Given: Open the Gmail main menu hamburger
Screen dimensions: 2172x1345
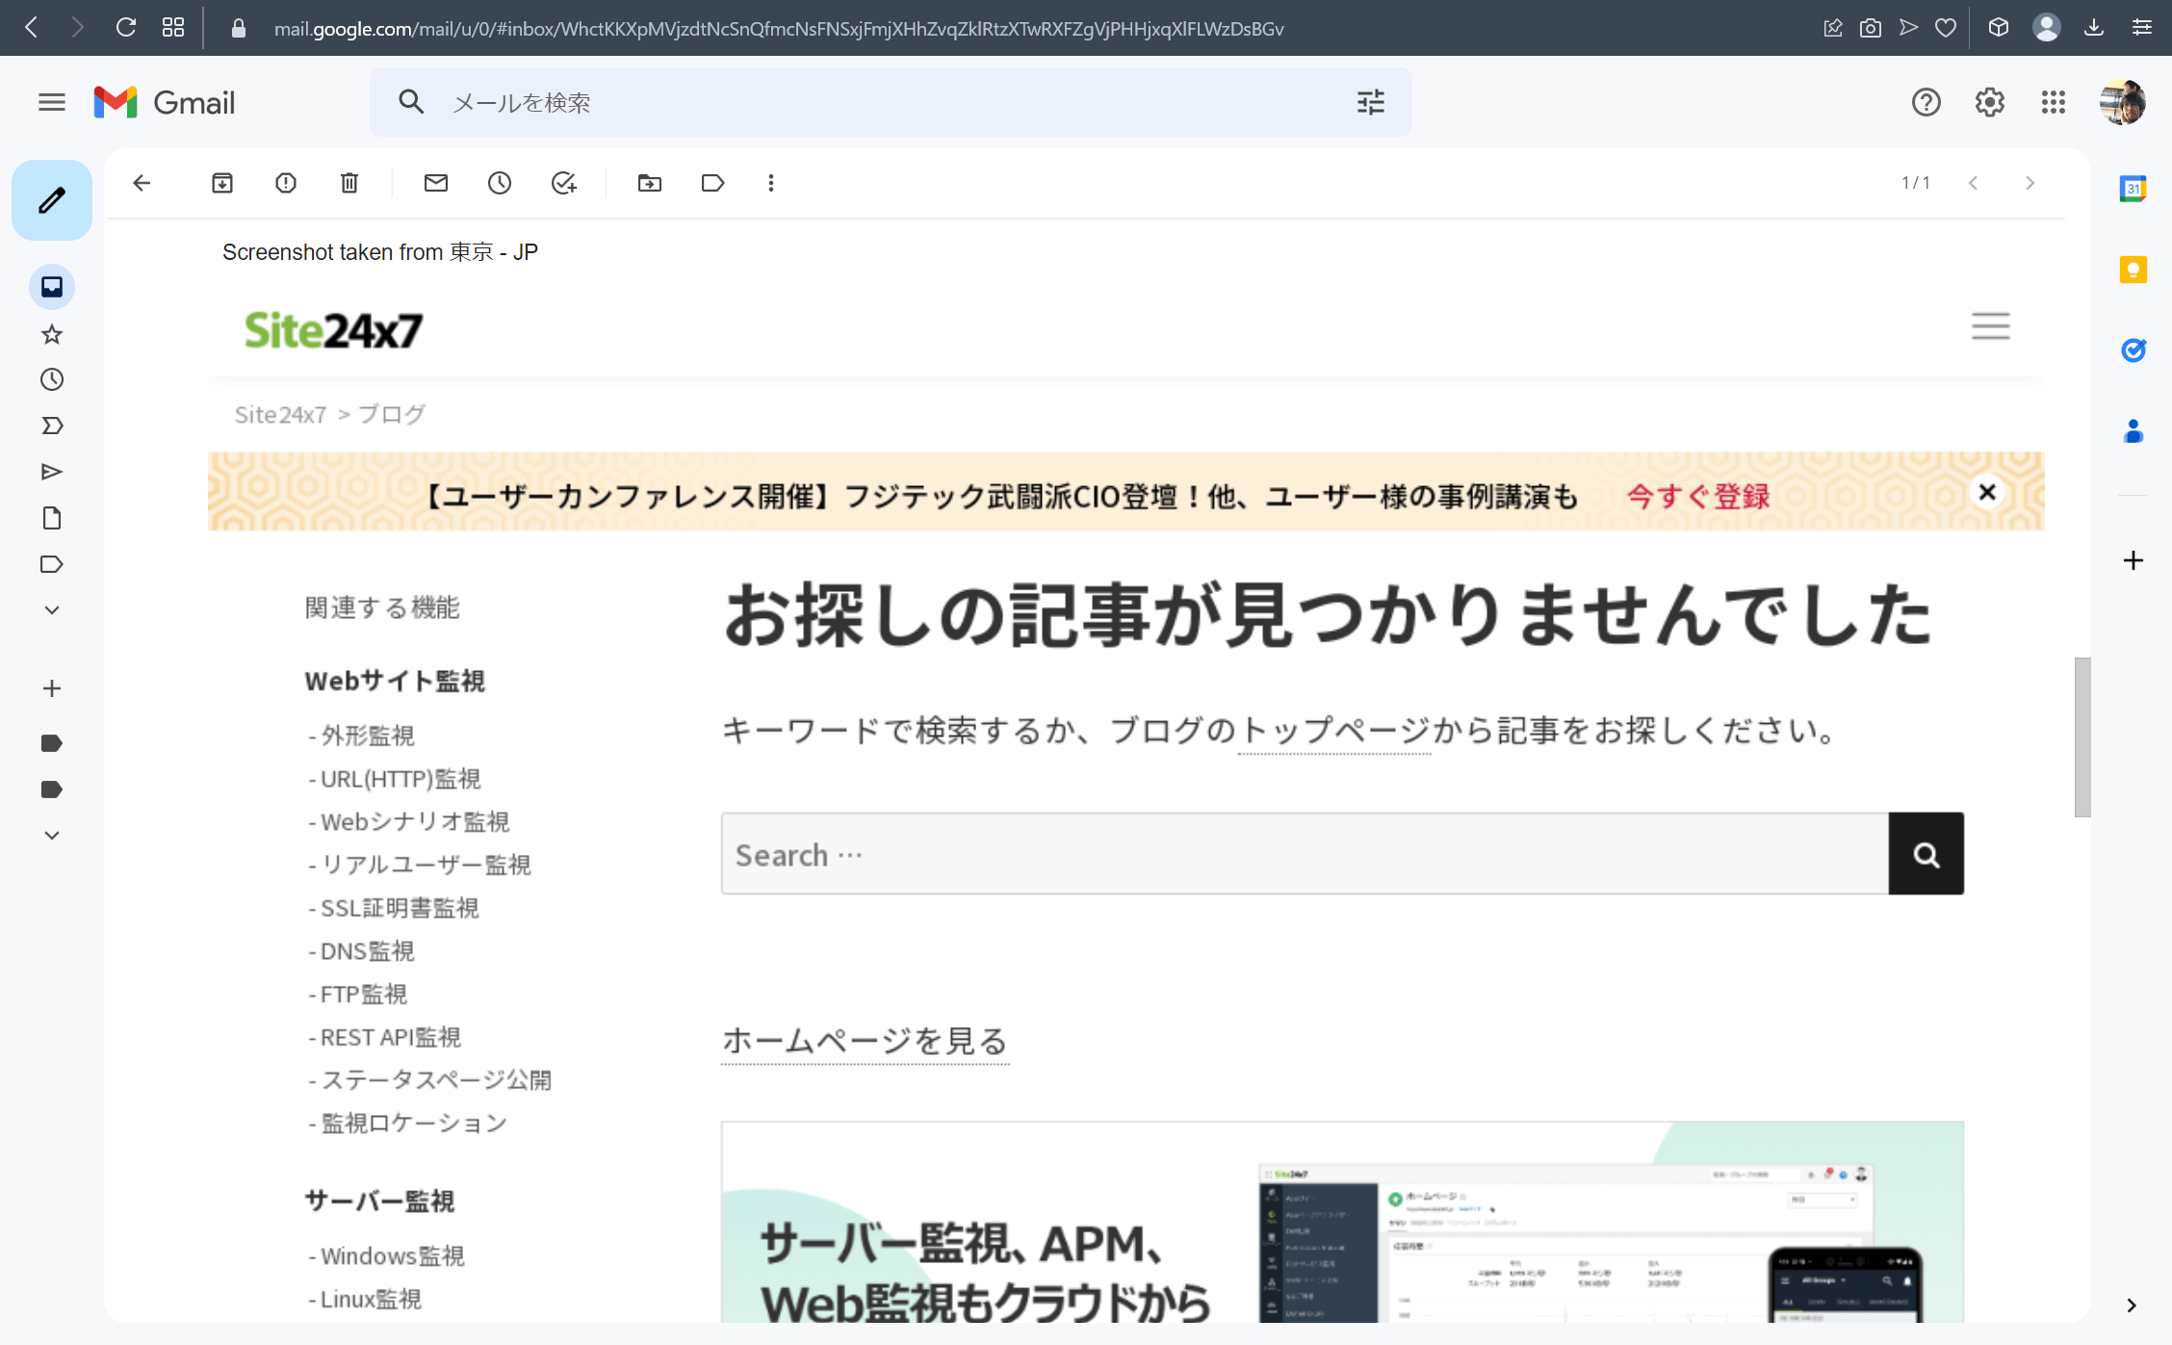Looking at the screenshot, I should (x=52, y=102).
